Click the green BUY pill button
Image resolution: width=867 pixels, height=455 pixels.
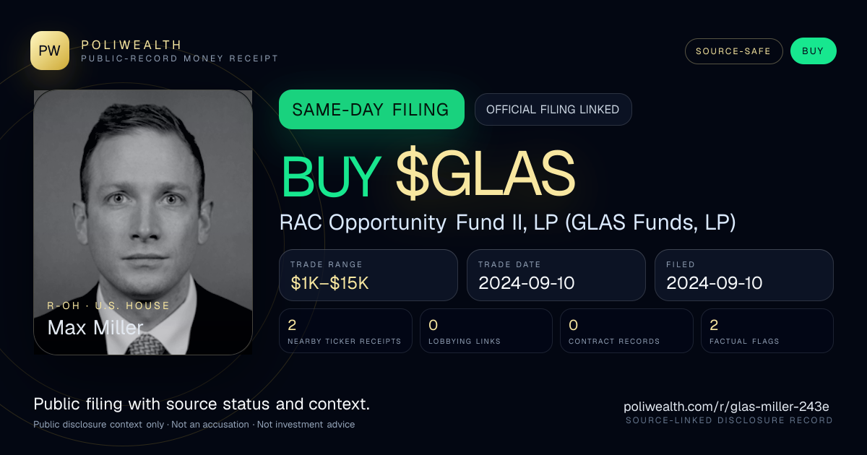click(x=813, y=51)
